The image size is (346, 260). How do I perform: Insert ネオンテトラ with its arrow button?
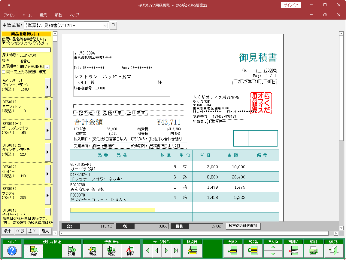coord(47,109)
